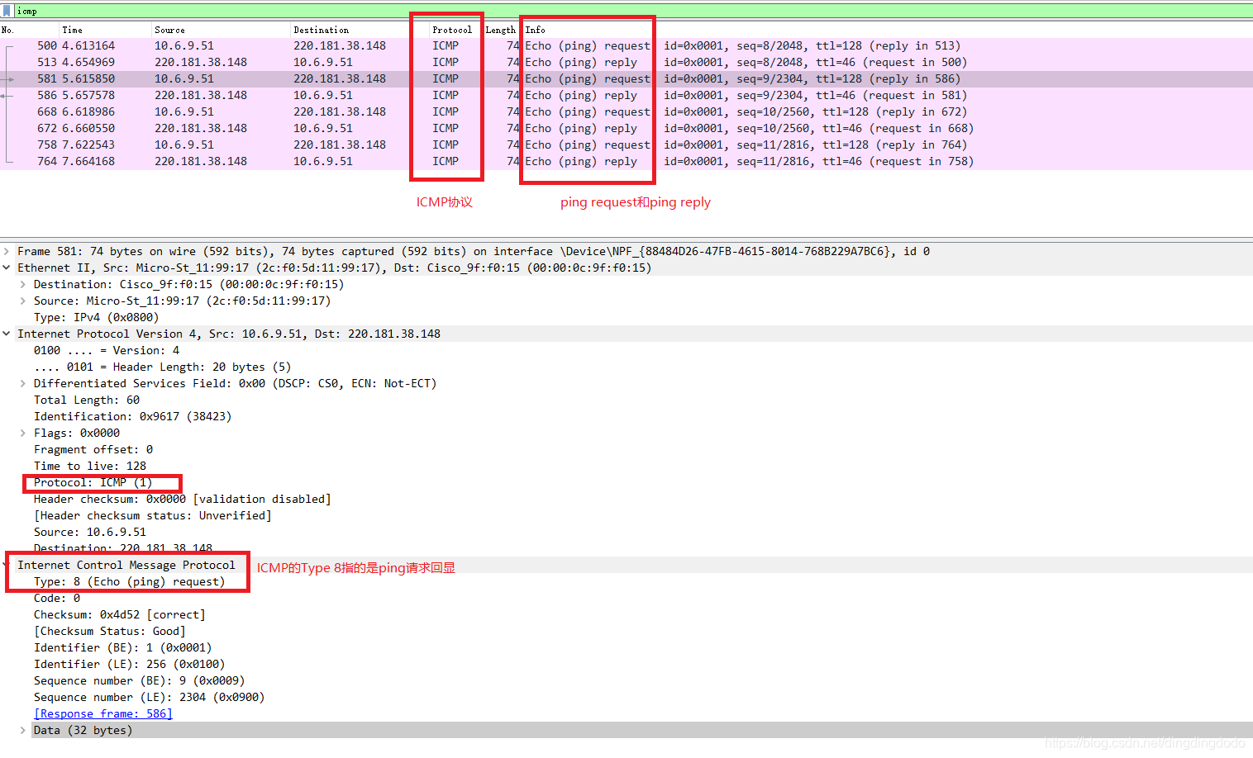Expand the Flags: 0x0000 node
Viewport: 1253px width, 758px height.
coord(23,433)
